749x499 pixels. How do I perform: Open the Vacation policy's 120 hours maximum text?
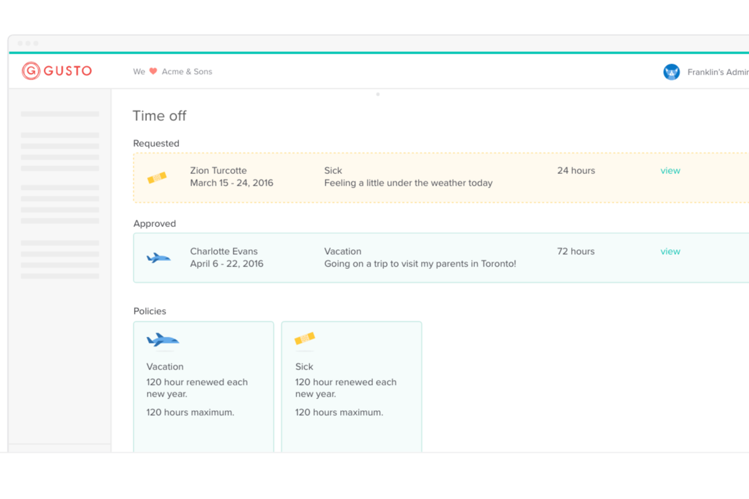pyautogui.click(x=190, y=413)
